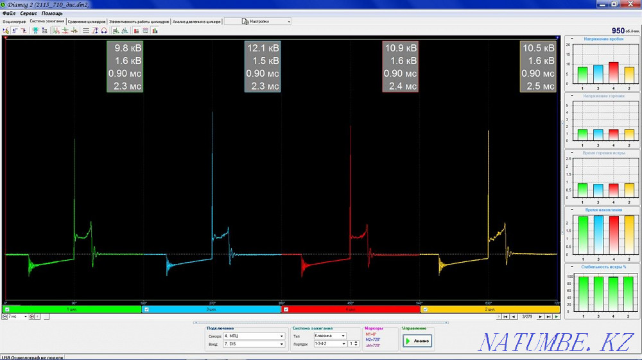
Task: Advance to next frame arrow
Action: 540,316
